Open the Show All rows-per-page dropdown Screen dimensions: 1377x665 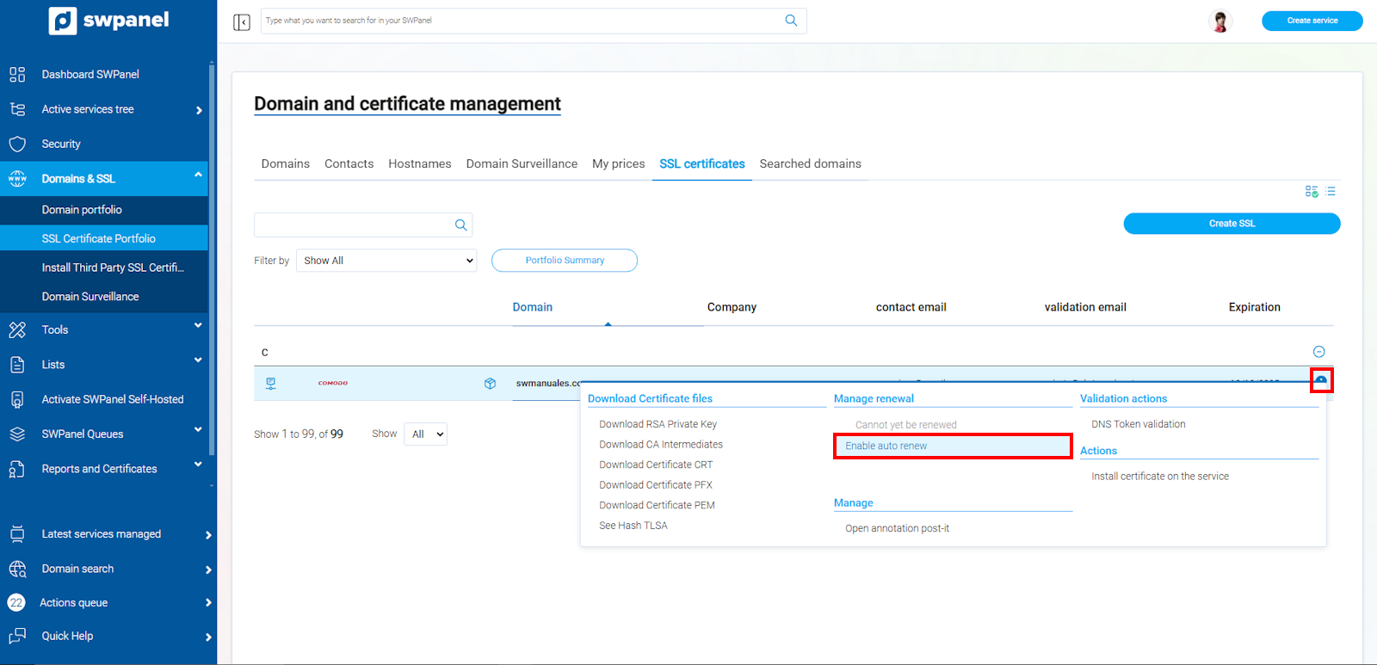tap(426, 434)
